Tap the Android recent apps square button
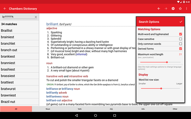Viewport: 191px width, 119px height. (115, 115)
